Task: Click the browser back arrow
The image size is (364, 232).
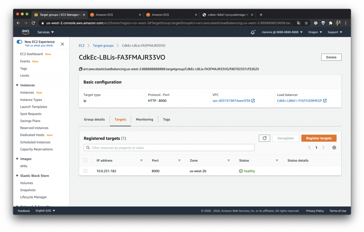Action: (x=18, y=23)
